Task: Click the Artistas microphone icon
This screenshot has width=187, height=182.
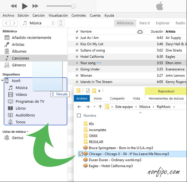Action: click(7, 45)
